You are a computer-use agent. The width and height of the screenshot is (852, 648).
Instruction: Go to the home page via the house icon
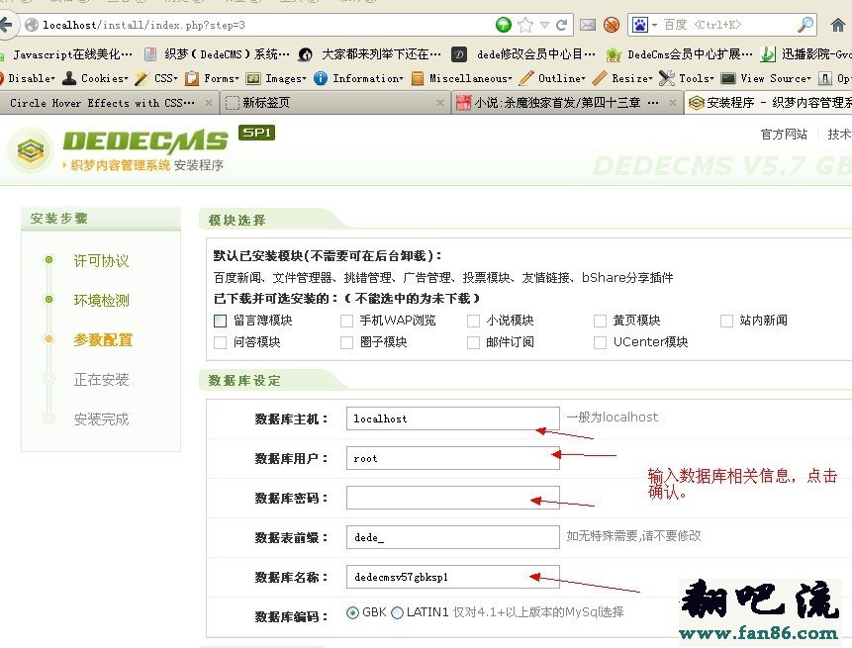(x=838, y=25)
